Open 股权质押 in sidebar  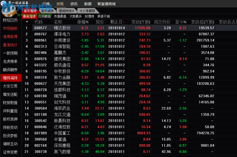10,119
